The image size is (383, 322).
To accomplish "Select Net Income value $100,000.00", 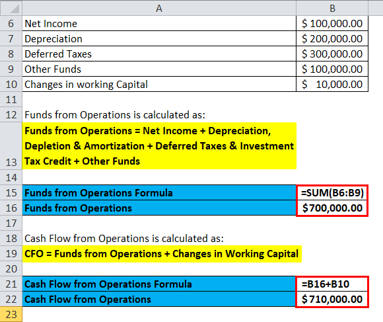I will [x=332, y=23].
